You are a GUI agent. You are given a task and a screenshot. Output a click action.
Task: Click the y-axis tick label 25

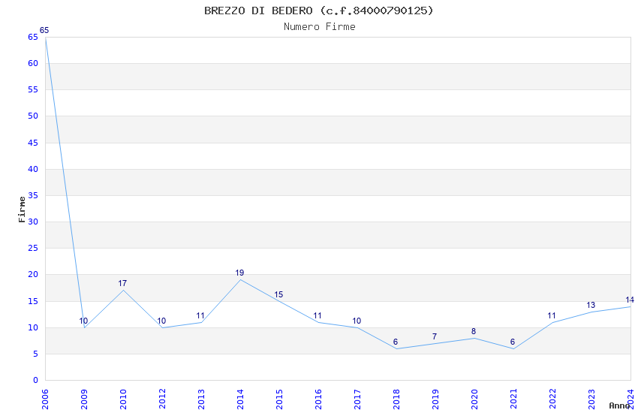(33, 249)
